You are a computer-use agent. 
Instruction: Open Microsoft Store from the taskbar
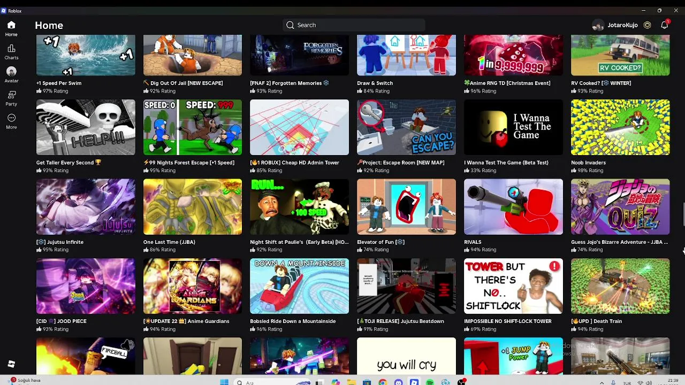click(x=367, y=382)
